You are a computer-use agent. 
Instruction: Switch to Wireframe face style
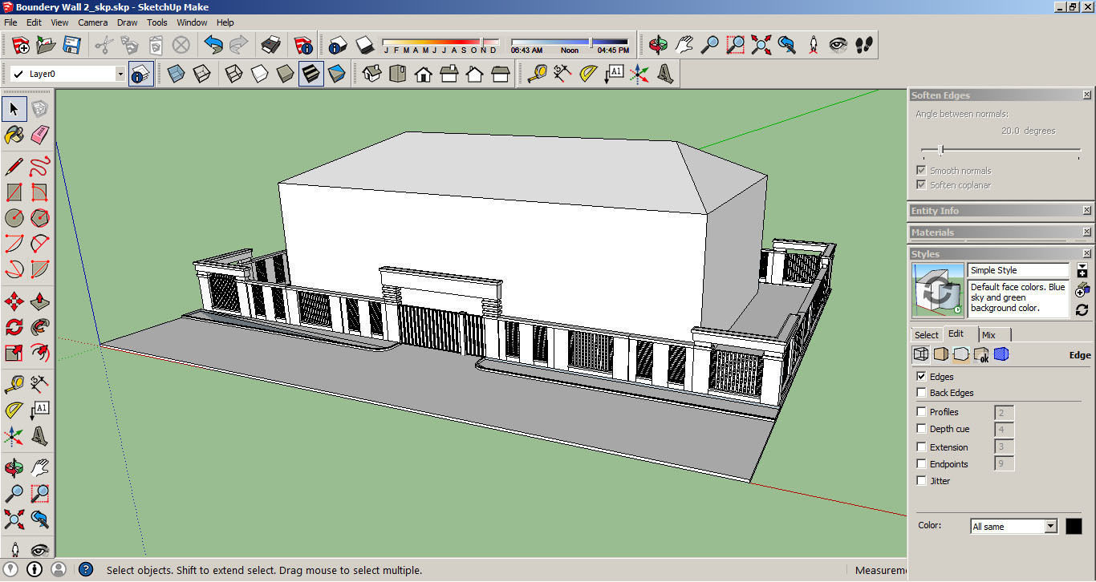pyautogui.click(x=233, y=74)
